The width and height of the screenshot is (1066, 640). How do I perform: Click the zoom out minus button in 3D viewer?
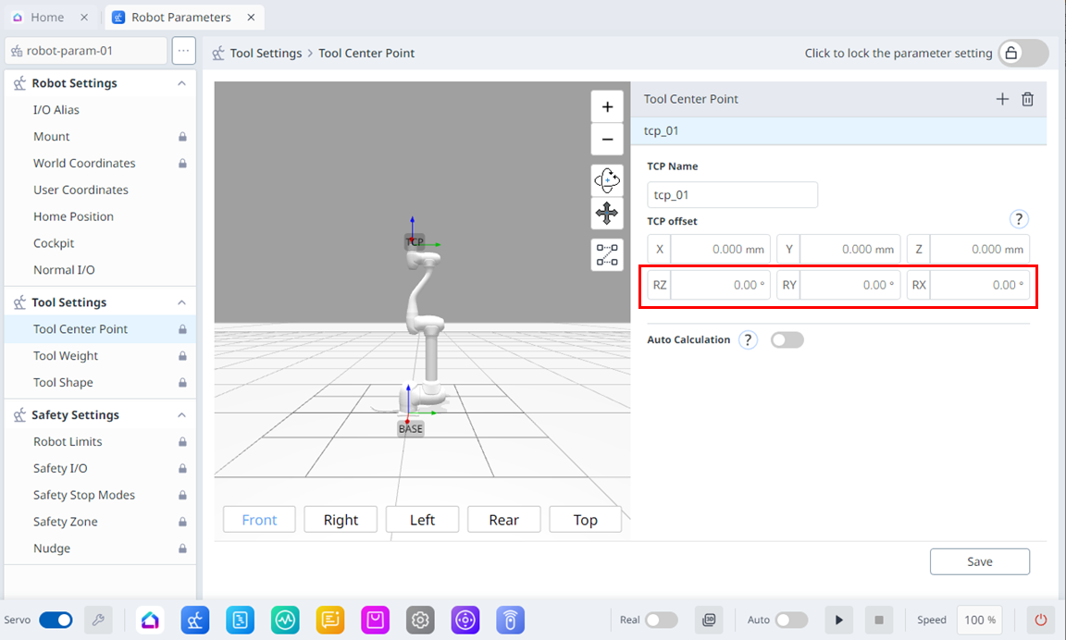tap(607, 140)
